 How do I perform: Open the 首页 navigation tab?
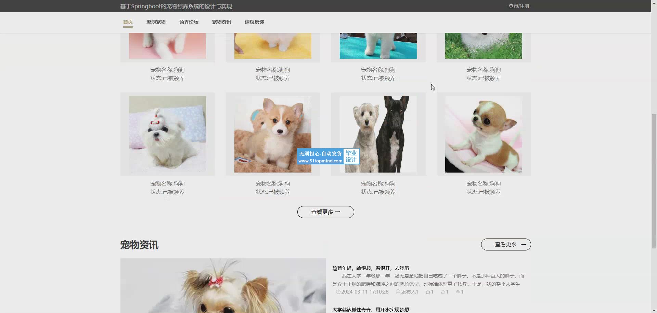[128, 22]
